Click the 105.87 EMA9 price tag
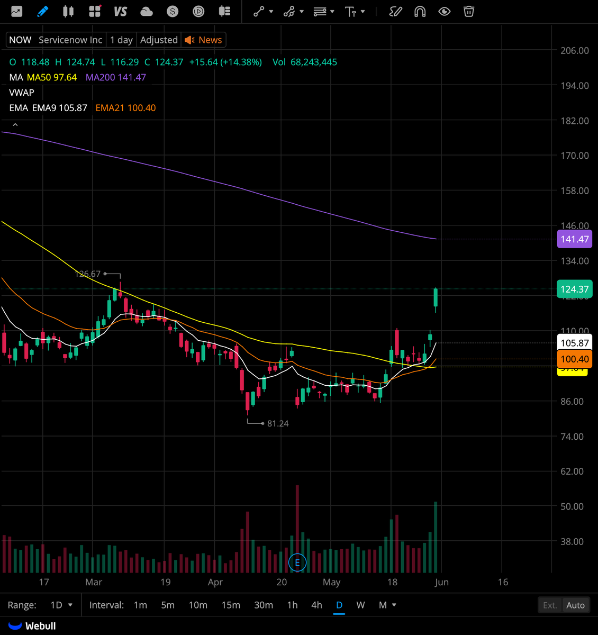The height and width of the screenshot is (635, 598). point(575,343)
